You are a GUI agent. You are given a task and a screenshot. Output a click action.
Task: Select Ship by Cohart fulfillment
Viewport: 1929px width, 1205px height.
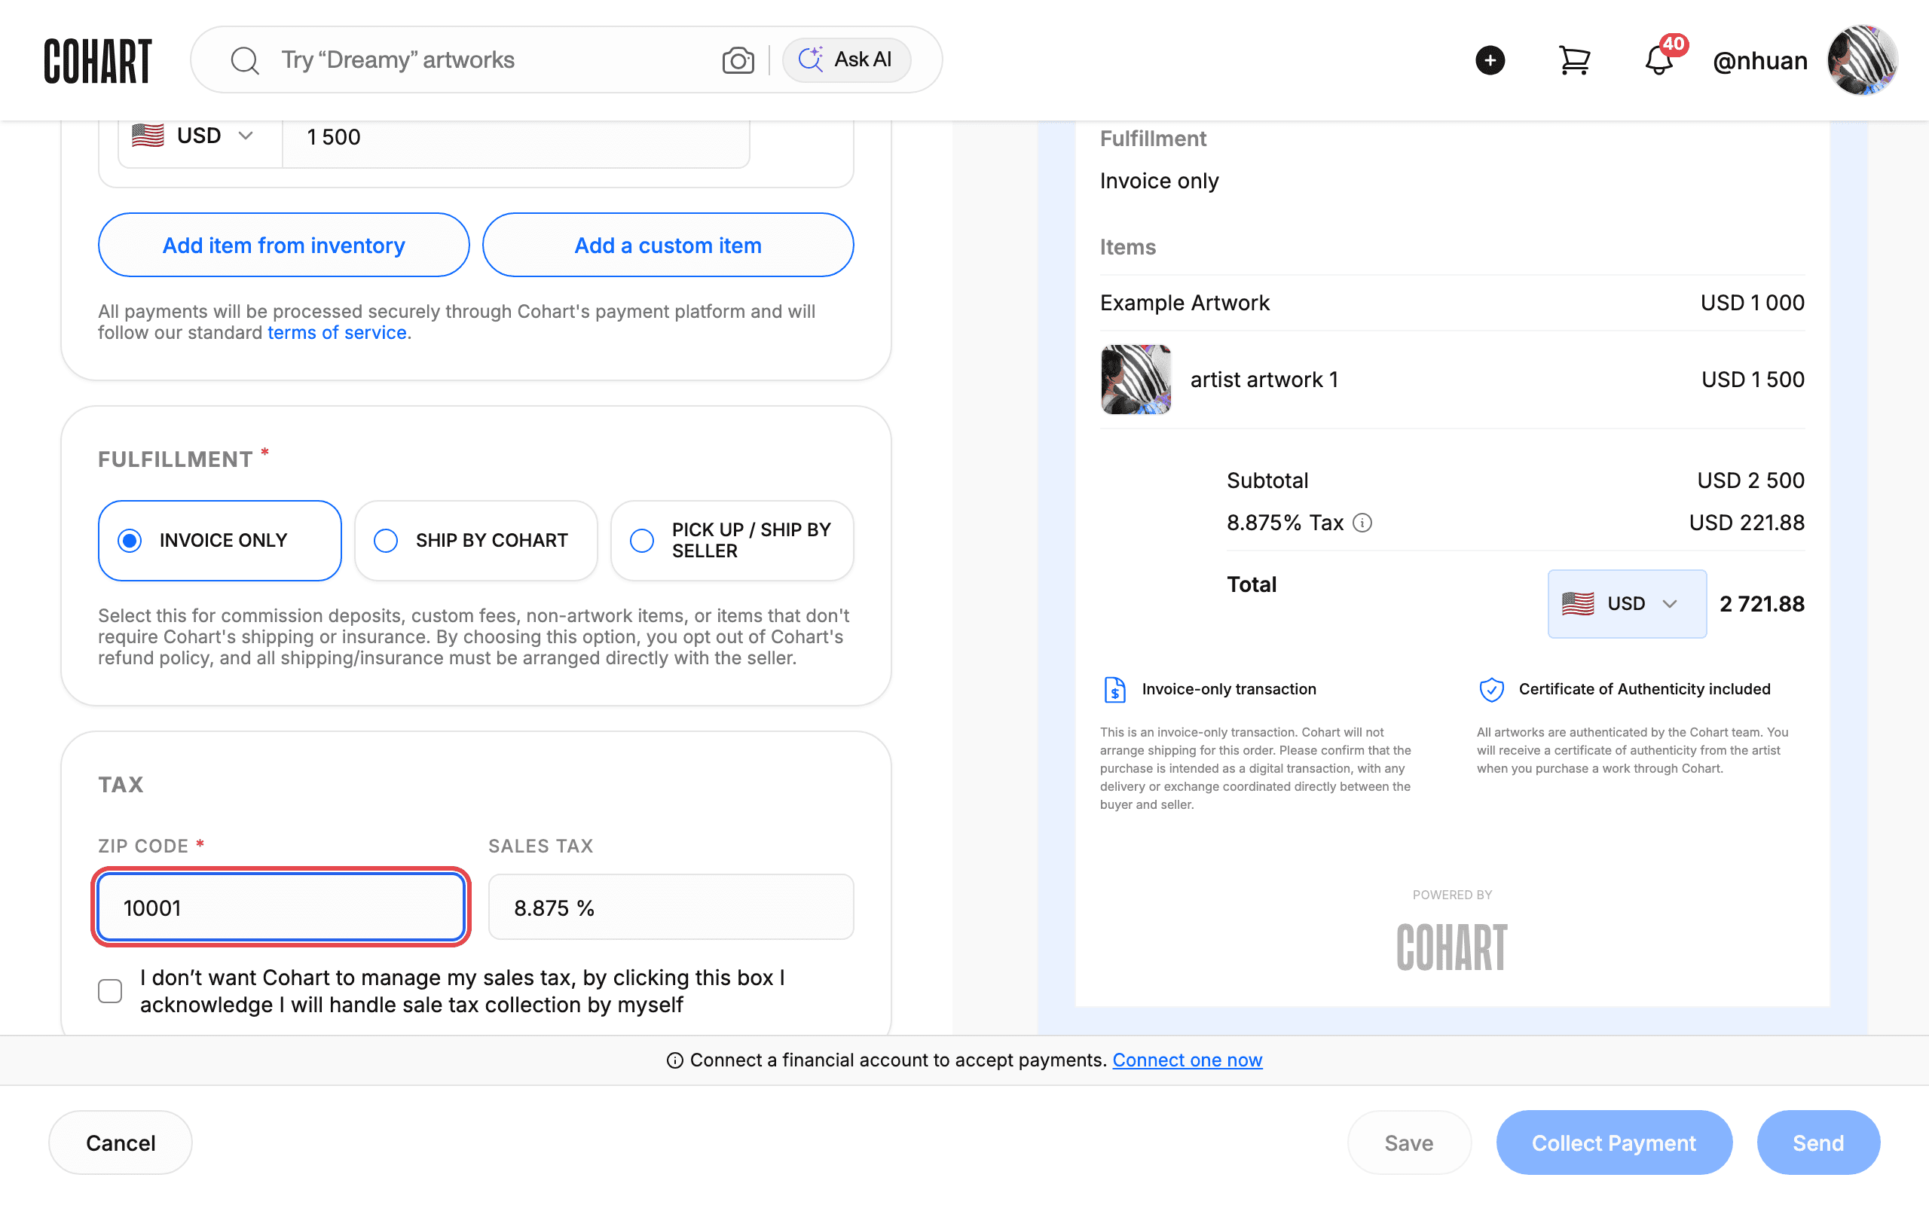click(x=476, y=540)
